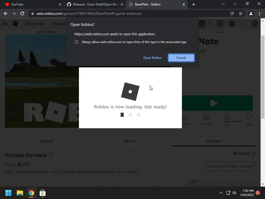Click the Report link

coord(220,32)
